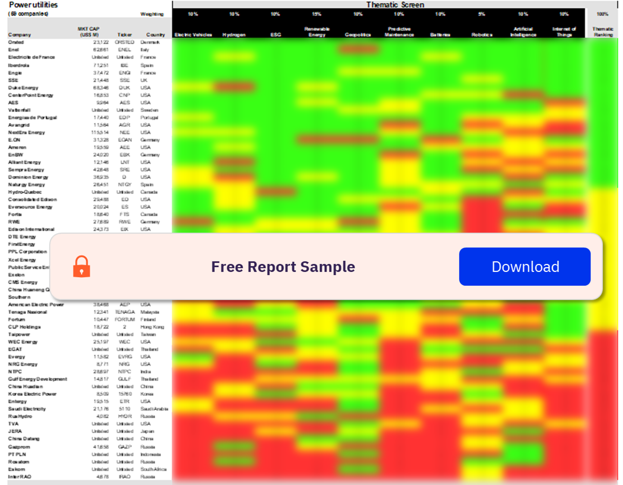Select the NextEra Energy company name
The image size is (623, 485).
coord(26,133)
